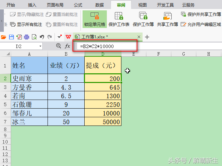This screenshot has width=222, height=166.
Task: Click cell with value 4.3
Action: pos(66,87)
